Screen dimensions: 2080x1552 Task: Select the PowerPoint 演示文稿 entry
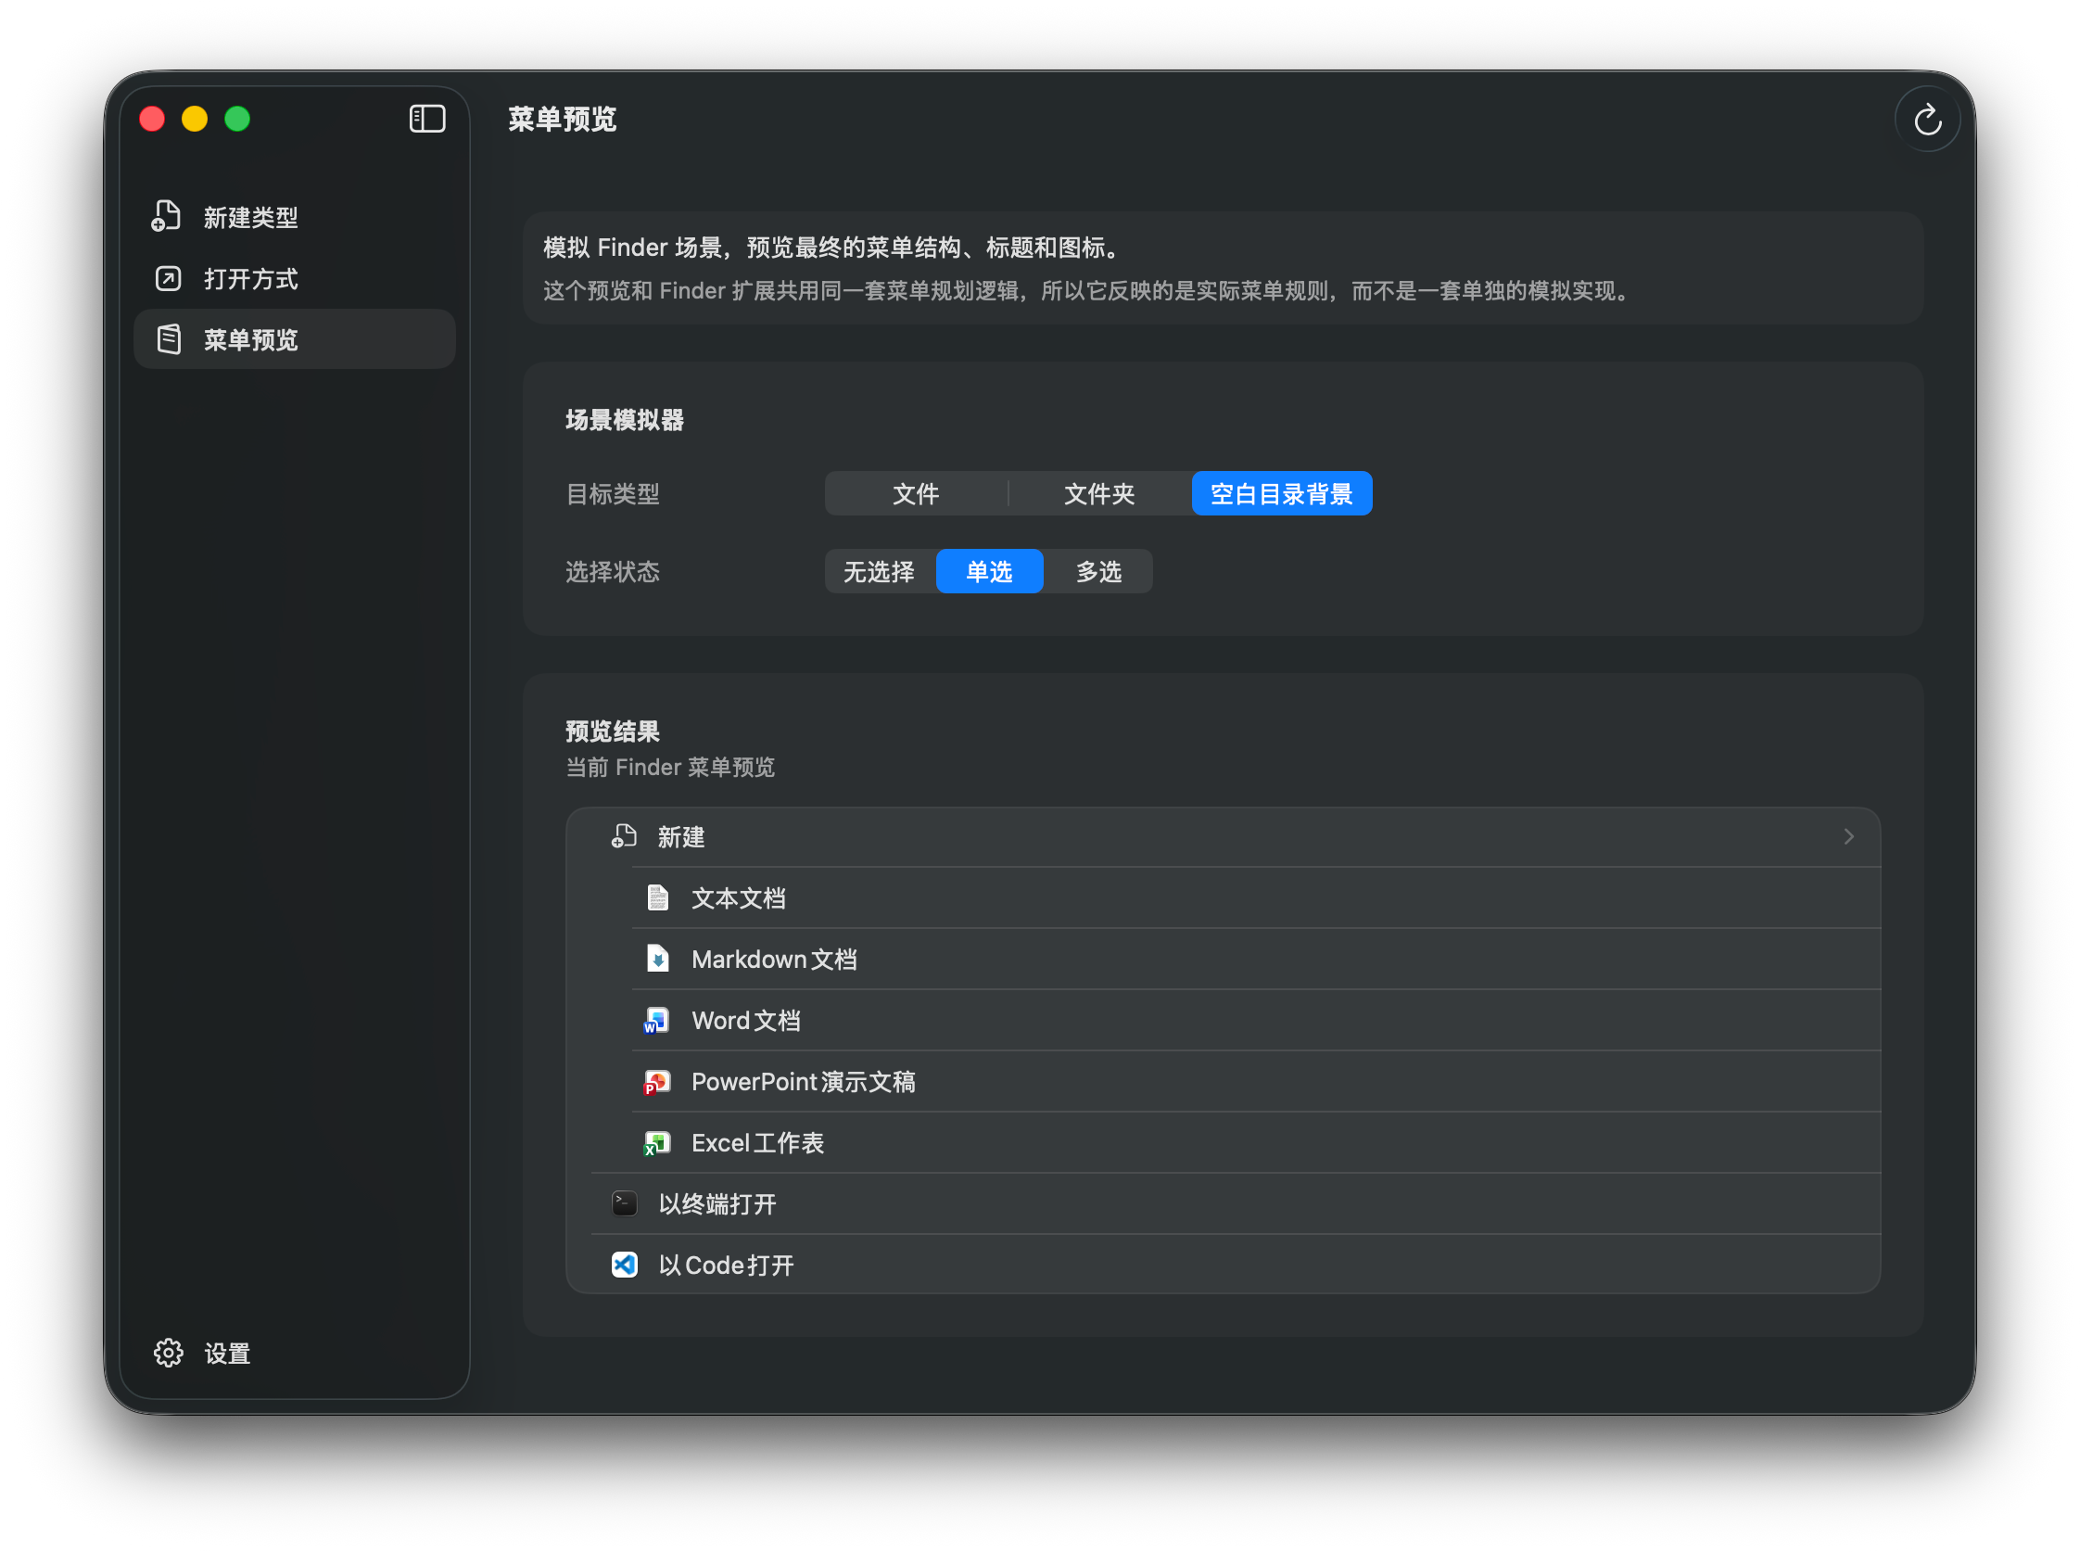coord(1257,1082)
